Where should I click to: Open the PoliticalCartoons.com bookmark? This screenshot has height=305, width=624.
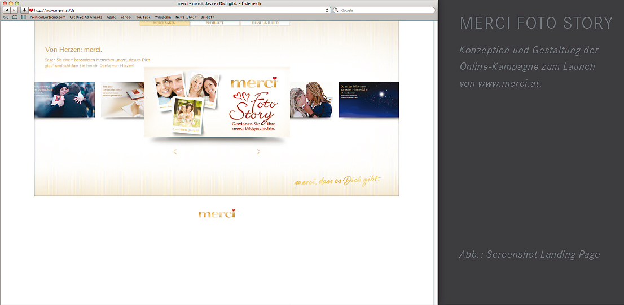tap(48, 17)
